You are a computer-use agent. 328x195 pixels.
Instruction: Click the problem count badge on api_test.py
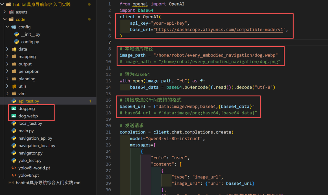(90, 101)
